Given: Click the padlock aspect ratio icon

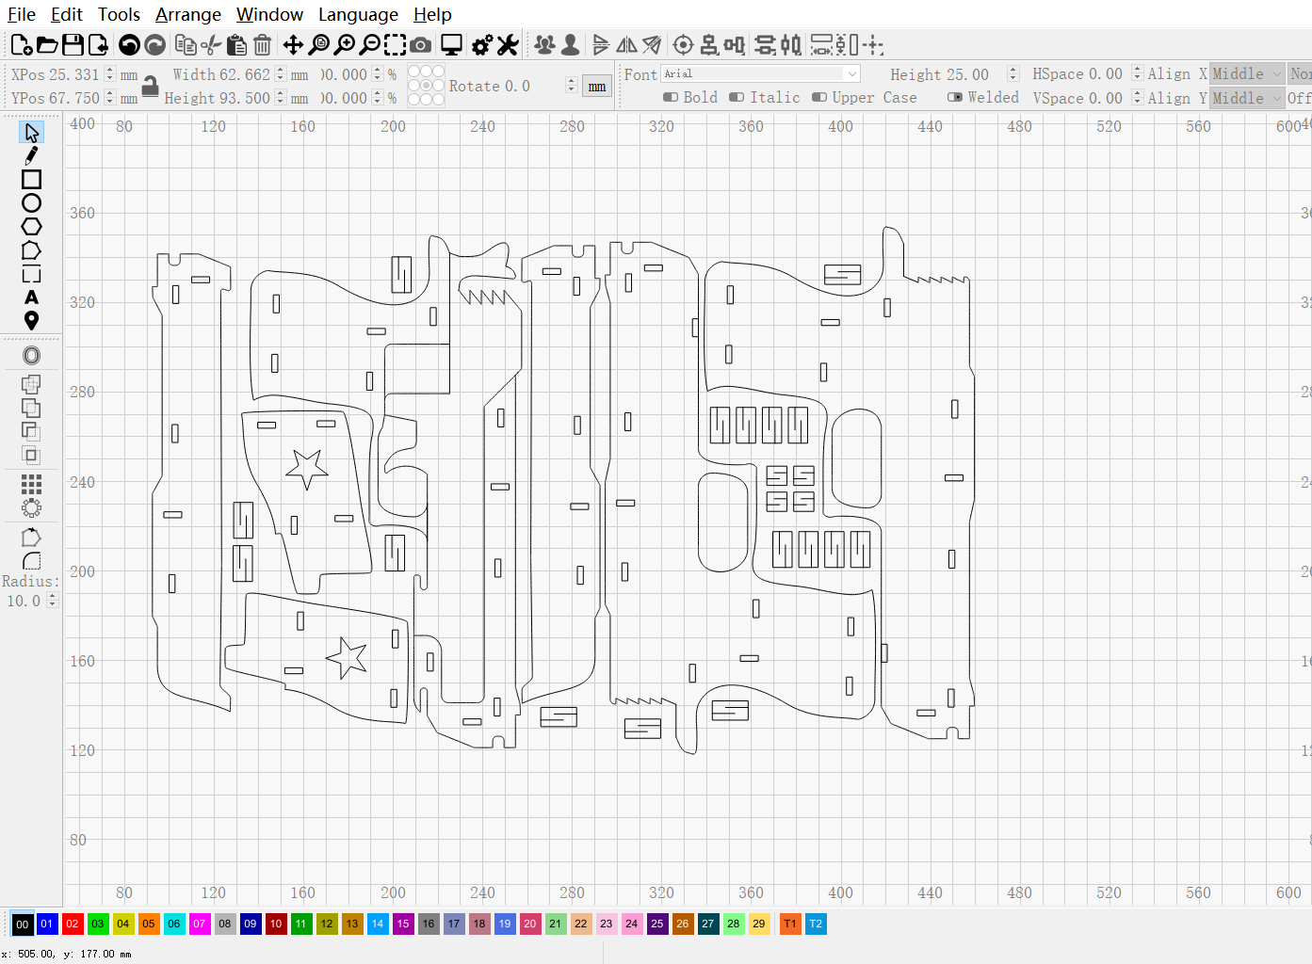Looking at the screenshot, I should (150, 87).
